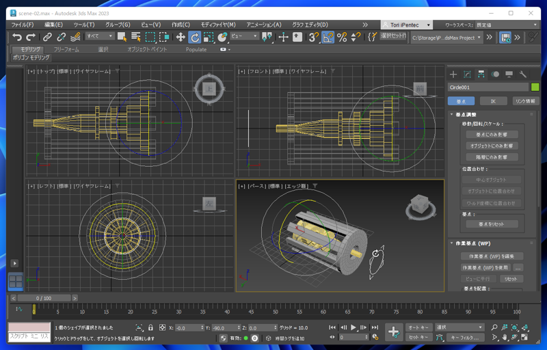Activate the Select and Link tool
The image size is (547, 350).
click(47, 37)
